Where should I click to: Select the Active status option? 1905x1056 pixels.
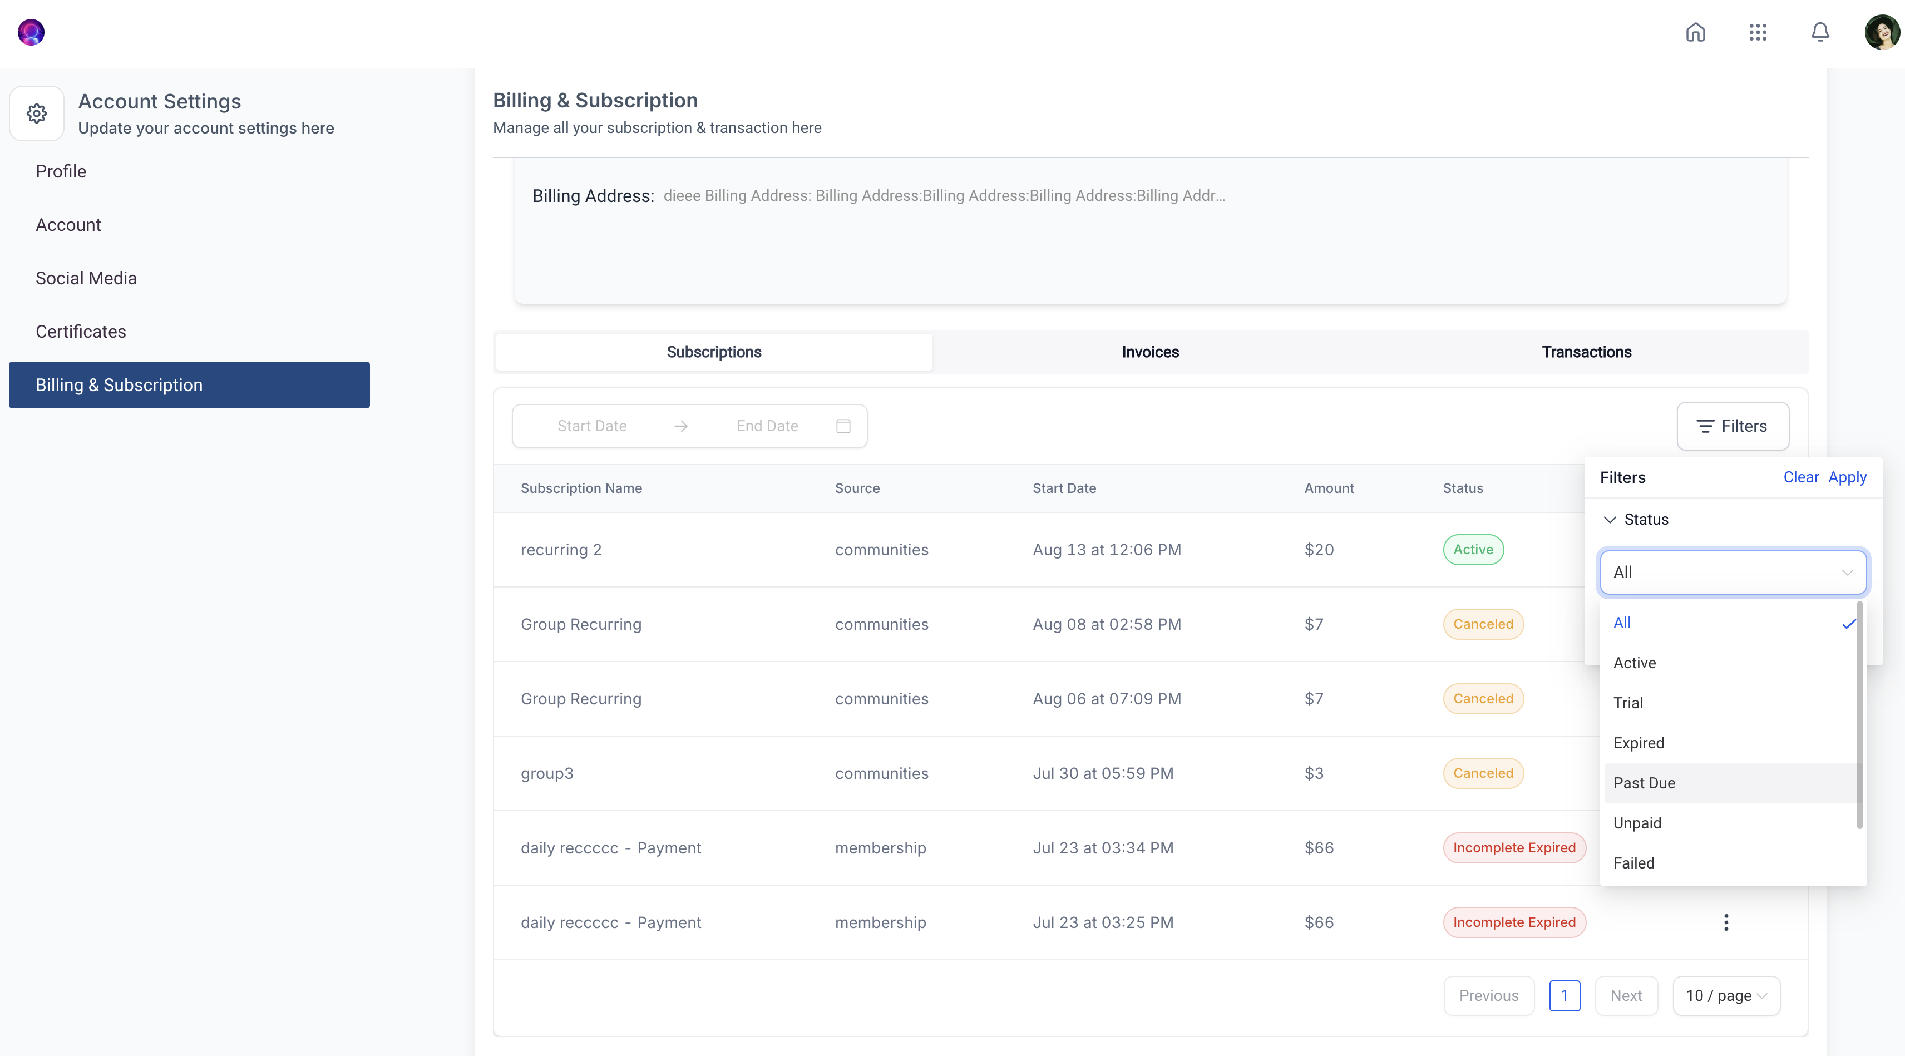[1635, 663]
